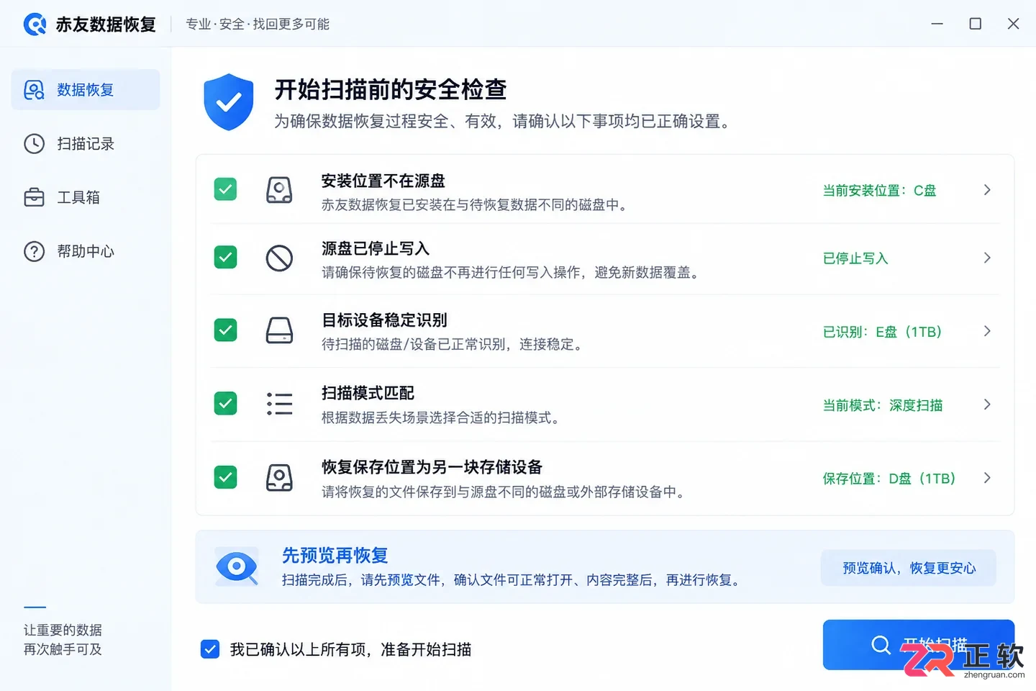Image resolution: width=1036 pixels, height=691 pixels.
Task: Click the 工具箱 briefcase icon
Action: (34, 197)
